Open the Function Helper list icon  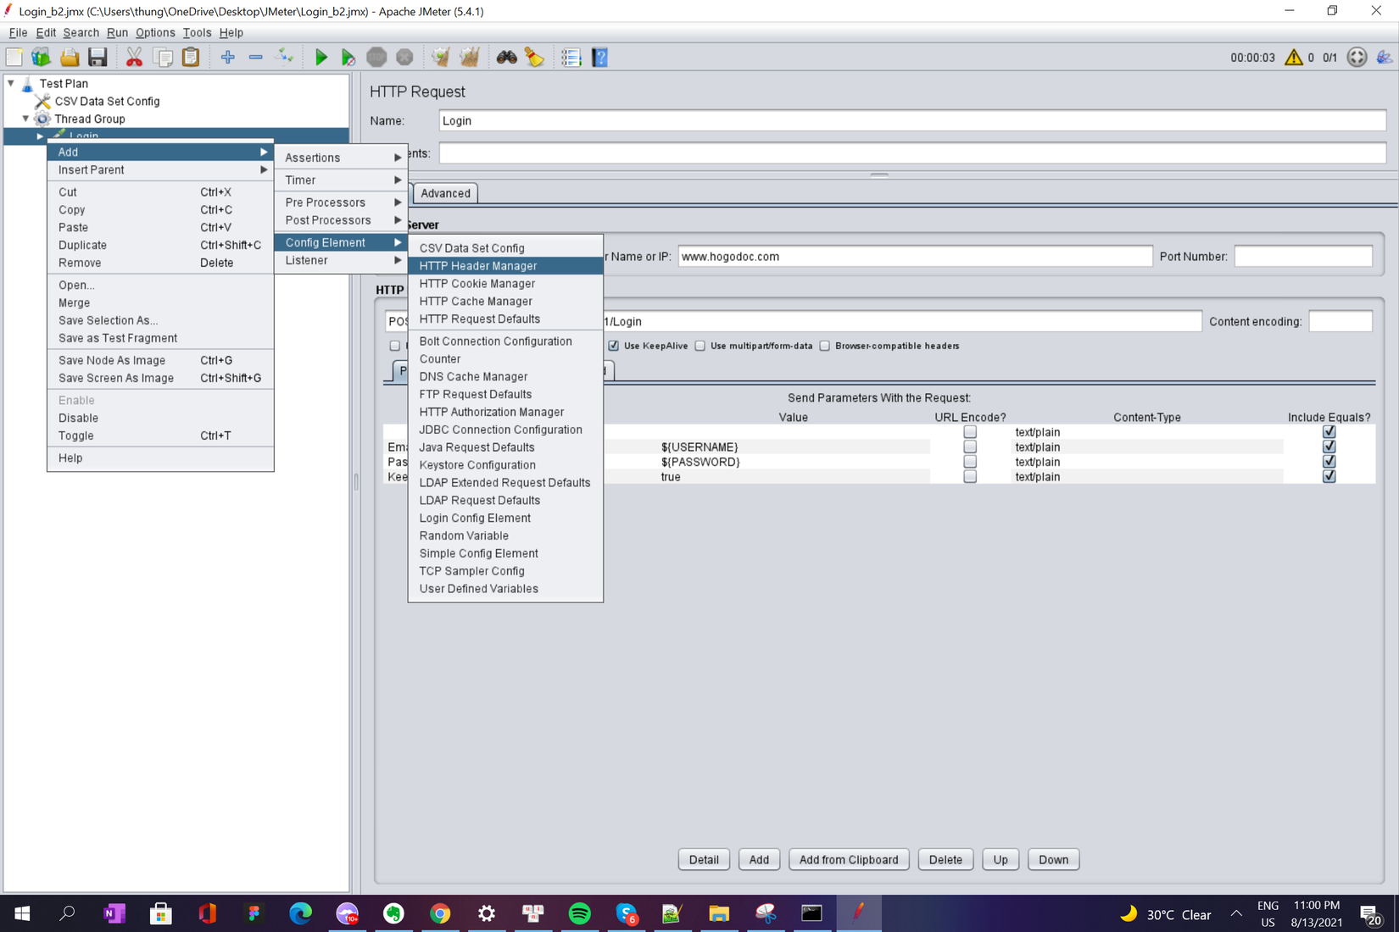[x=571, y=58]
